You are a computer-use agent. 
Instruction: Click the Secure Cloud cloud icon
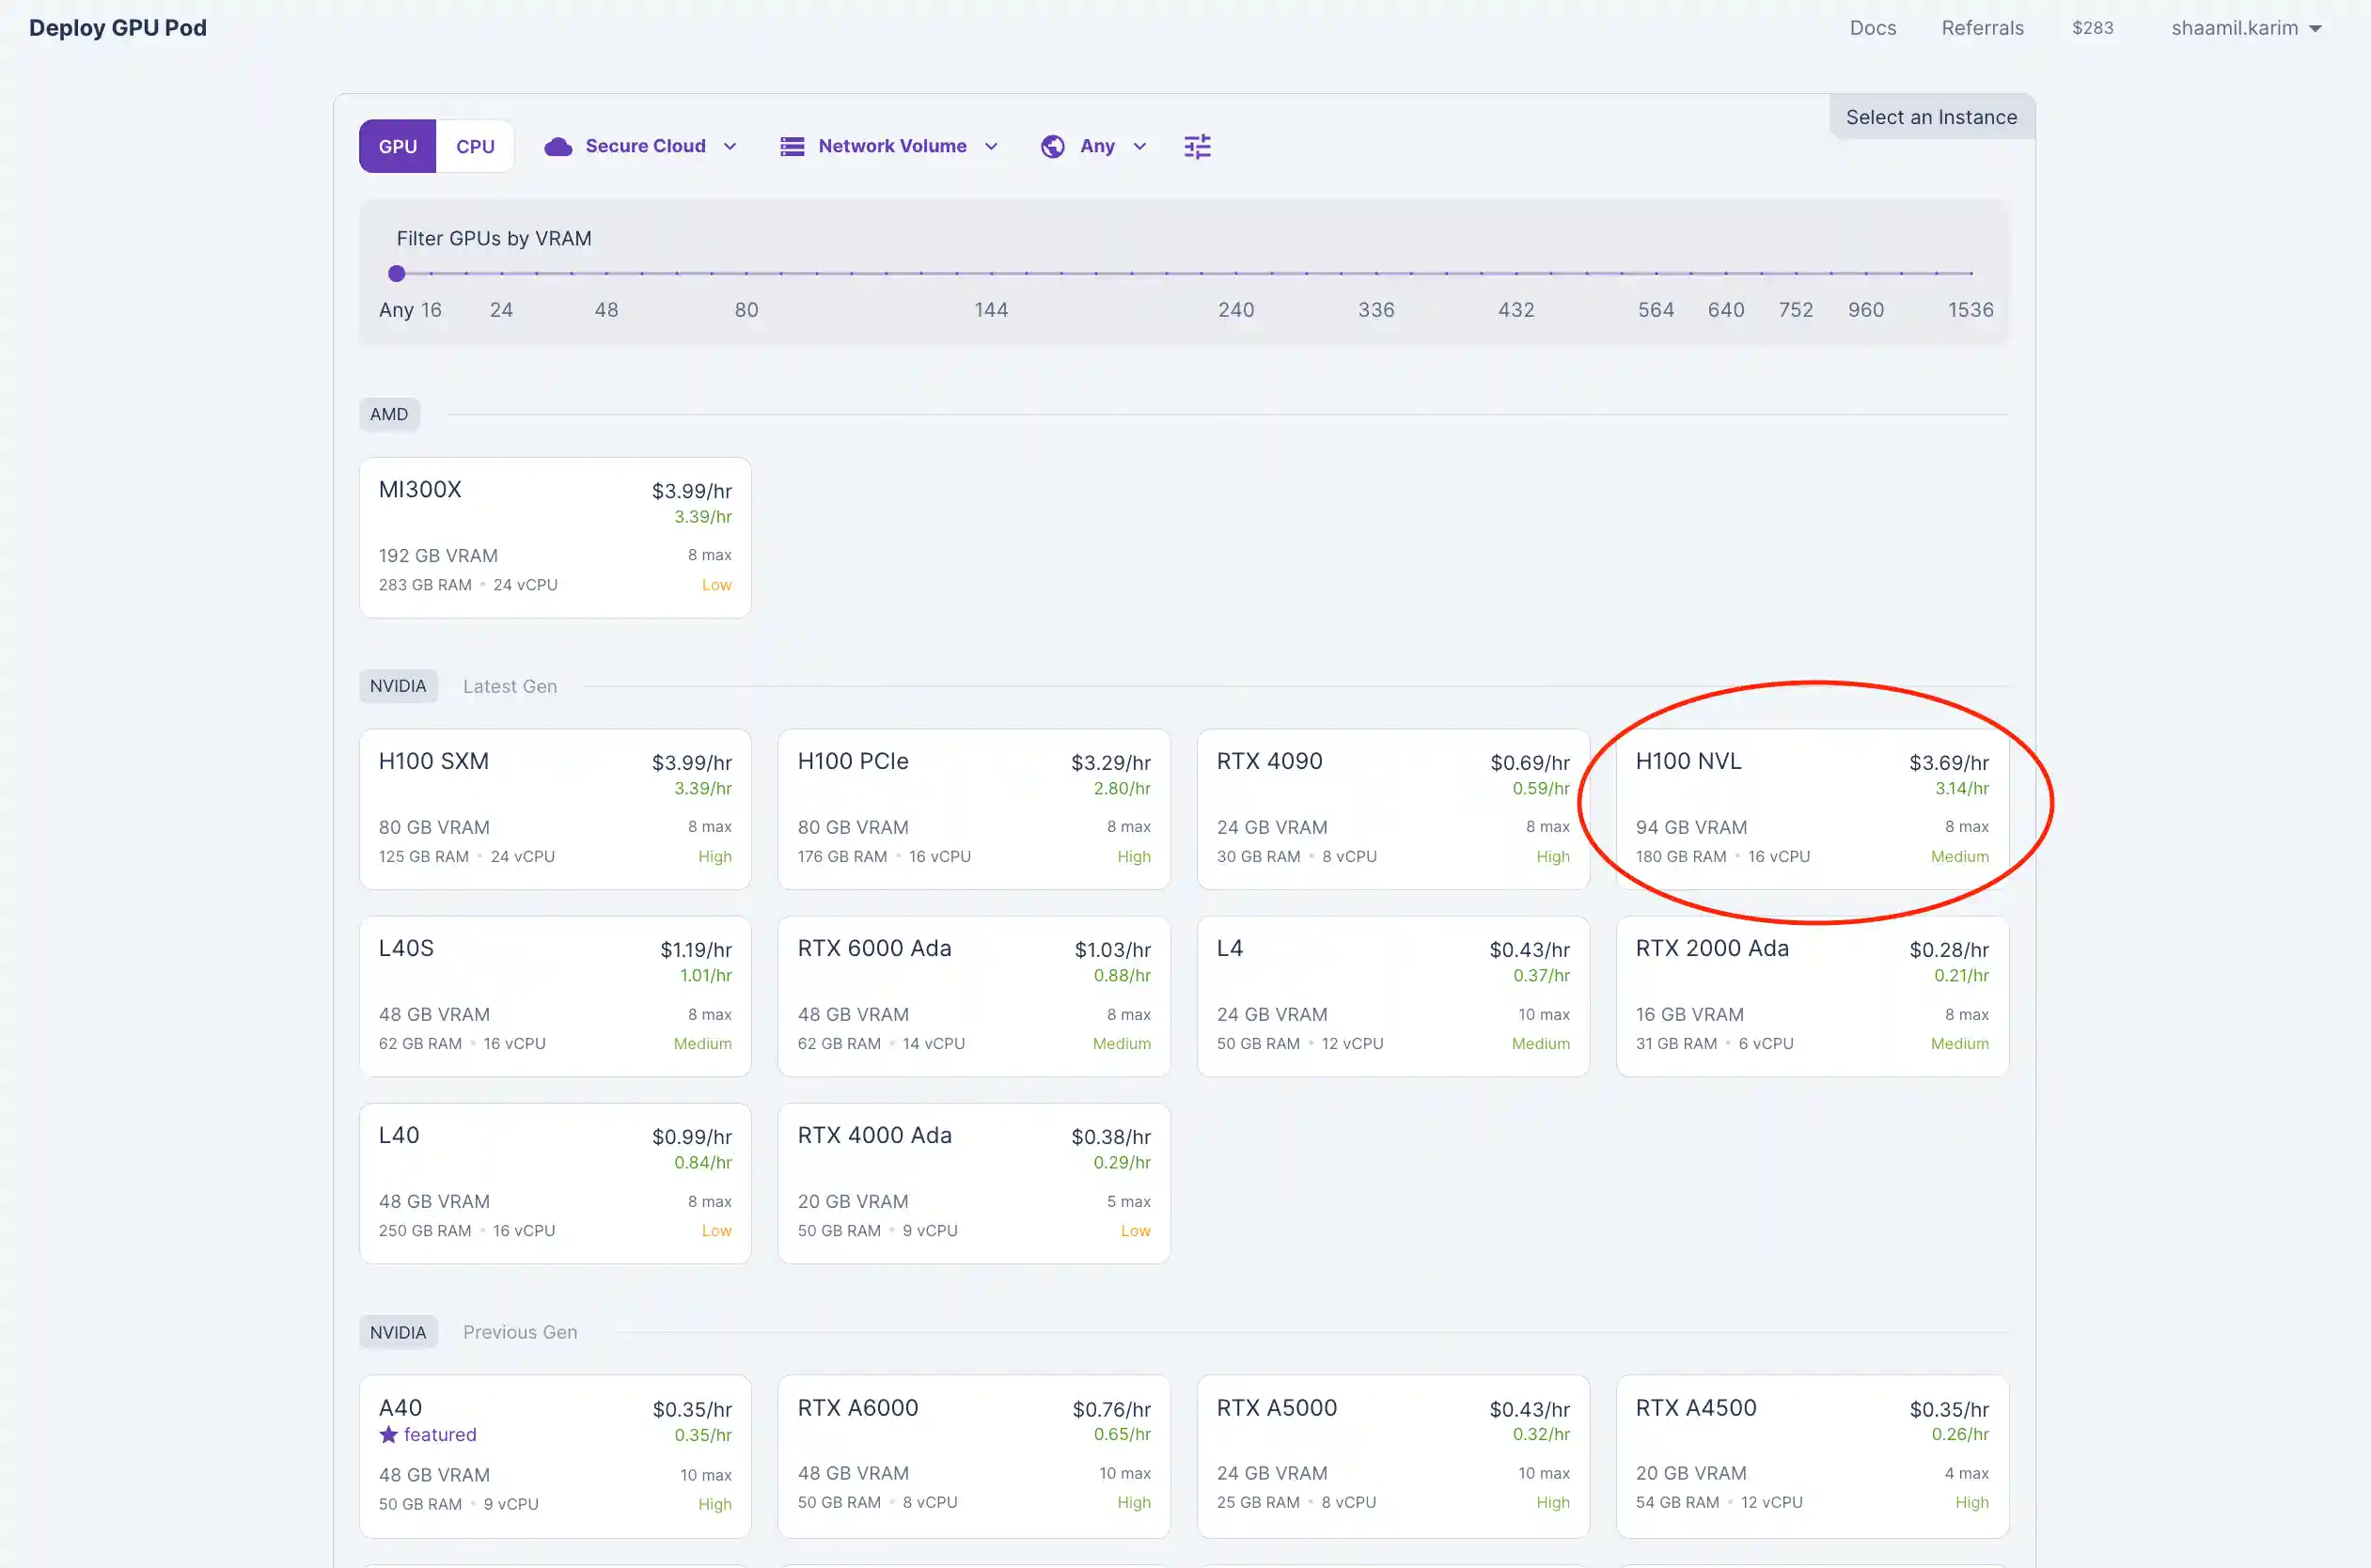558,146
